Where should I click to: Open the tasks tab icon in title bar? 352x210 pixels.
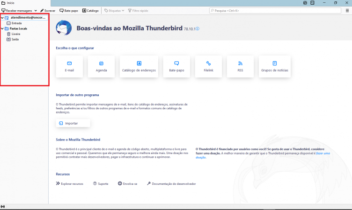312,3
